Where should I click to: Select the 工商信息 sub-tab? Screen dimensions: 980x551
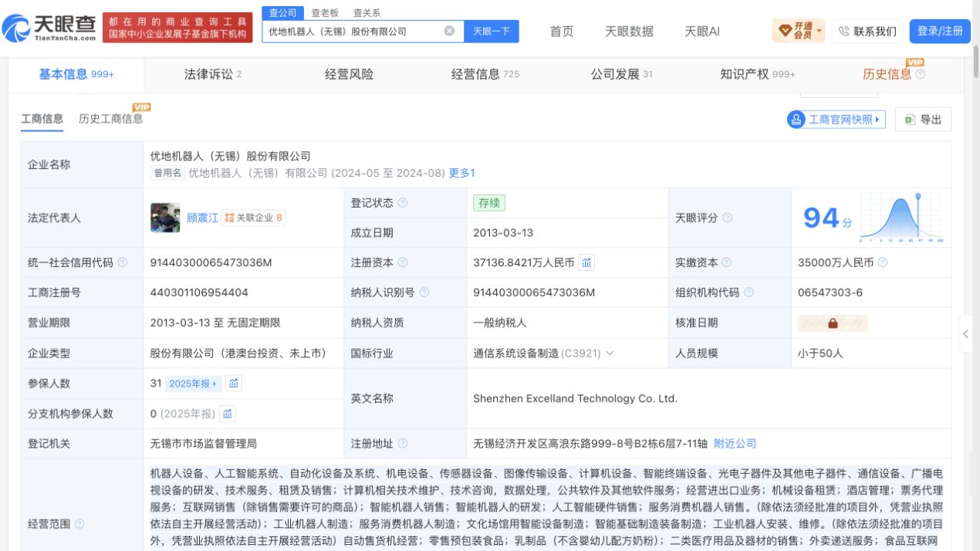pos(42,119)
